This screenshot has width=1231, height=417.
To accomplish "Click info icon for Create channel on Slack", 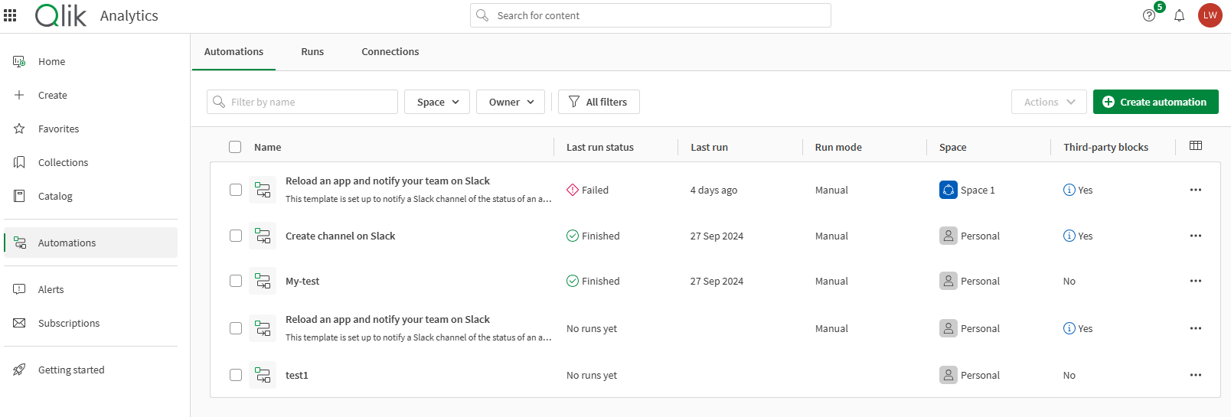I will click(1069, 236).
